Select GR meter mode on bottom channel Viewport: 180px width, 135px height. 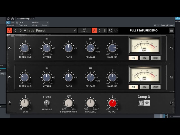coord(133,87)
